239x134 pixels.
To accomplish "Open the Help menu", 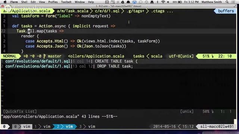I will pos(91,2).
